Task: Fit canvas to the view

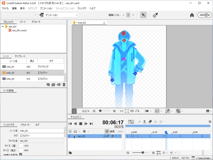Action: click(127, 111)
